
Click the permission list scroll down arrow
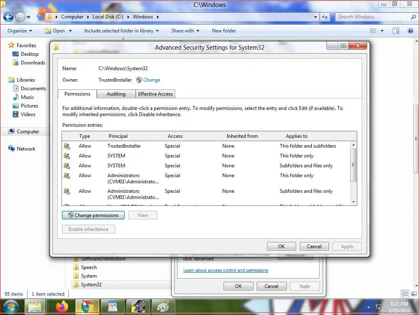pyautogui.click(x=354, y=202)
